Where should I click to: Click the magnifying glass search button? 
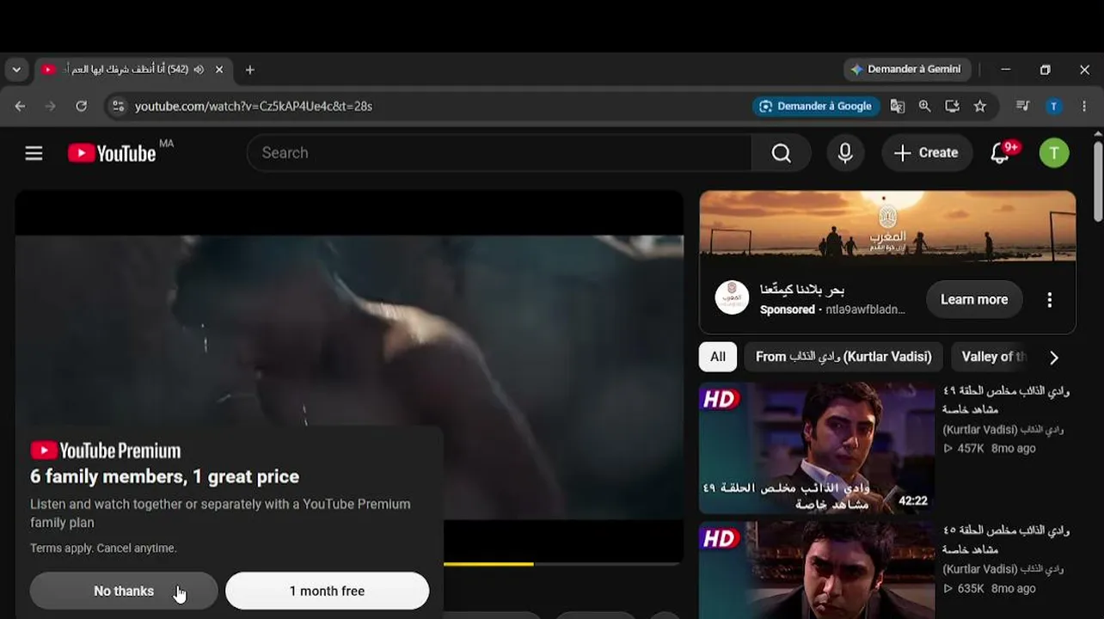781,153
